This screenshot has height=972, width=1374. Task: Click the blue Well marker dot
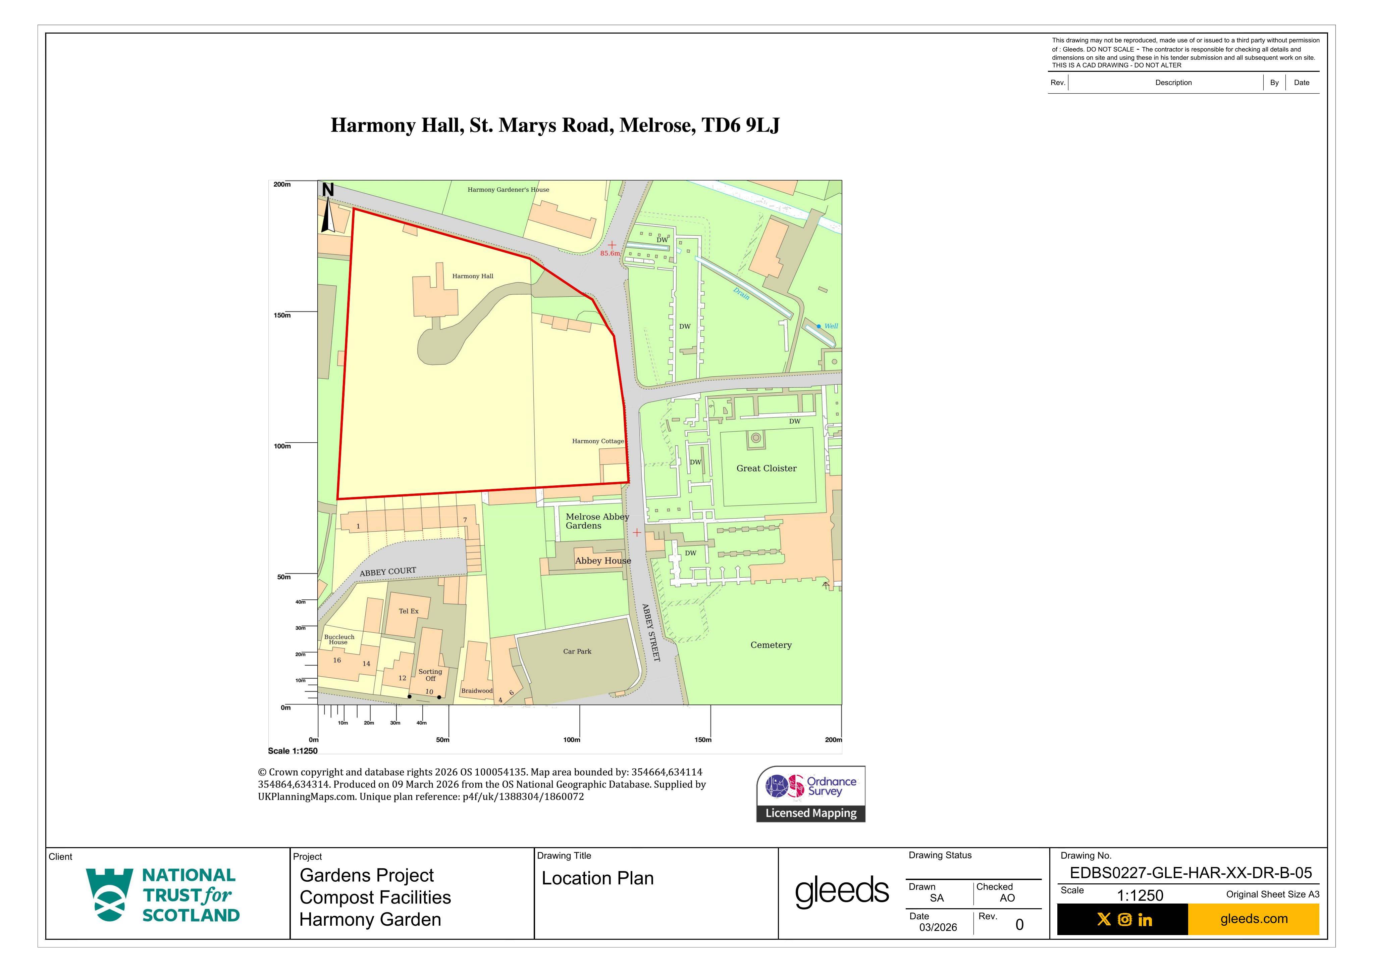pyautogui.click(x=818, y=326)
